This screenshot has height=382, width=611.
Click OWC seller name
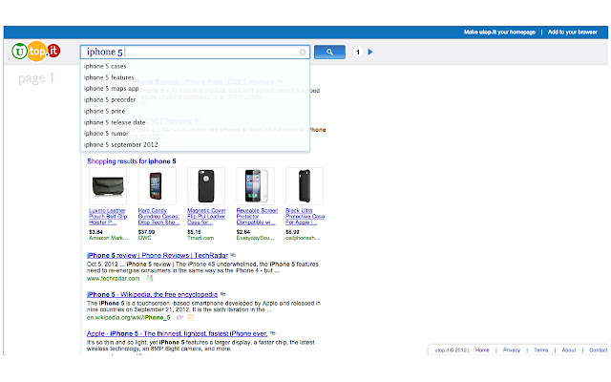(144, 238)
